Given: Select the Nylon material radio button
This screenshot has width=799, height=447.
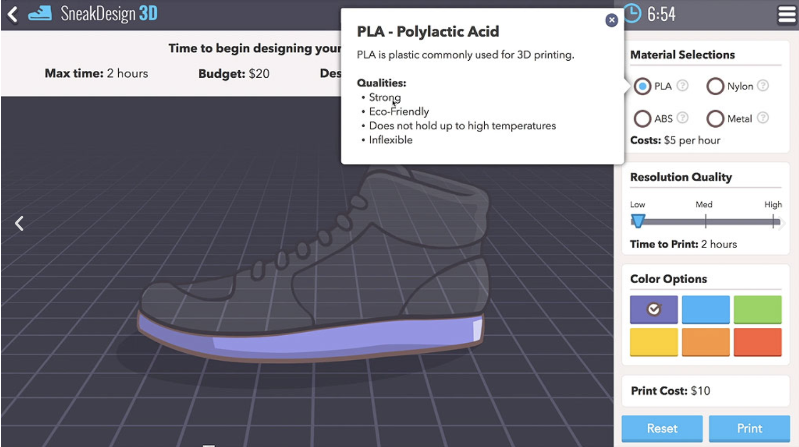Looking at the screenshot, I should [715, 86].
